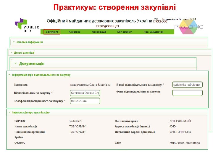Click the Замовник label

21,85
